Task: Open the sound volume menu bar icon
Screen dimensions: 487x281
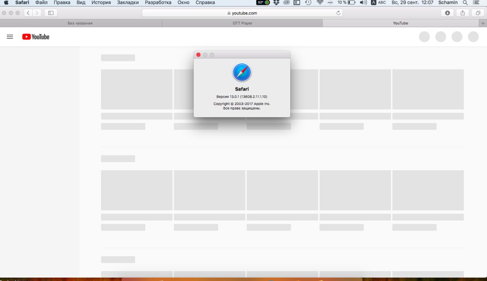Action: [x=363, y=3]
